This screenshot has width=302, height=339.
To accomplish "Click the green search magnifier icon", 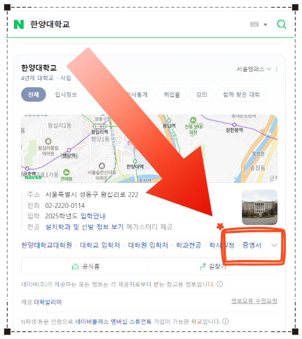I will (281, 24).
